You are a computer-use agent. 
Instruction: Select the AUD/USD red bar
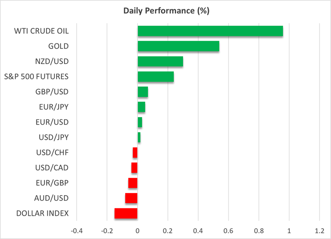coord(131,198)
